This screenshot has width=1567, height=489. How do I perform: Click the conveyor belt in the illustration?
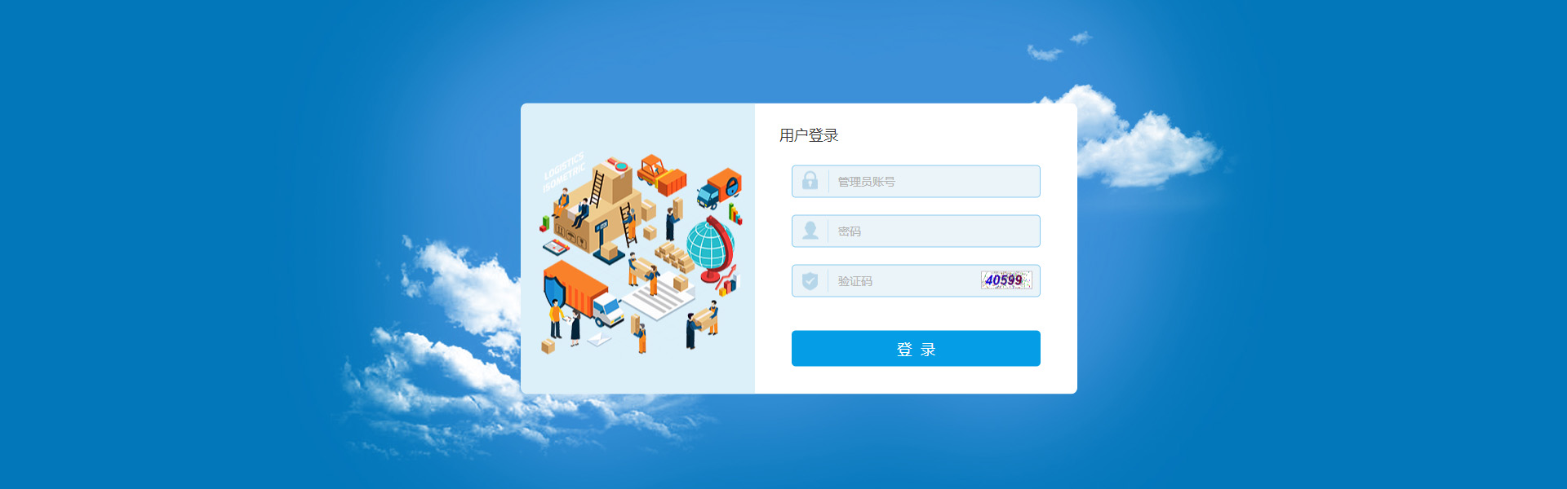[658, 296]
